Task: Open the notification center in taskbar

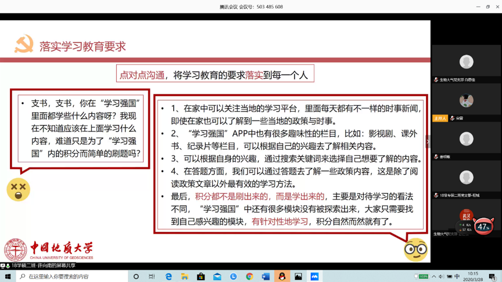Action: pyautogui.click(x=492, y=277)
